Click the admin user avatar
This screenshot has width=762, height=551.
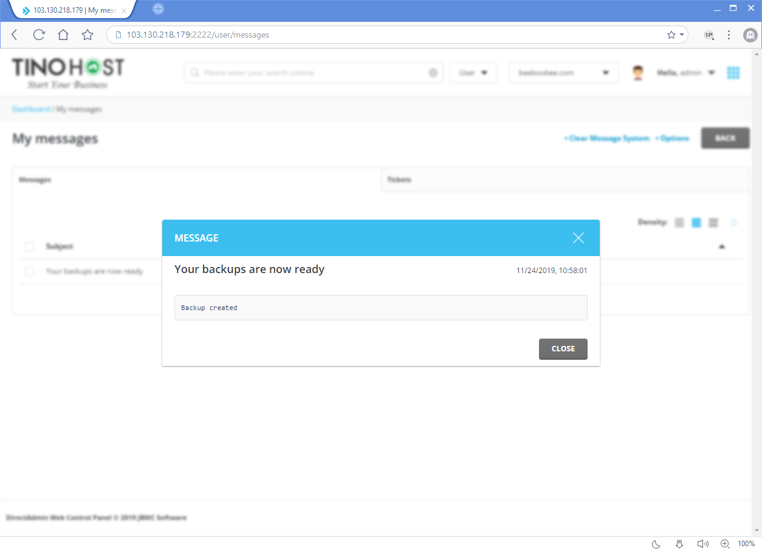637,72
